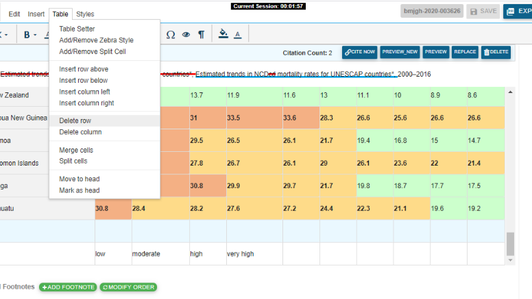Click cell 19.2 in the Vanuatu row
This screenshot has width=532, height=299.
point(486,208)
